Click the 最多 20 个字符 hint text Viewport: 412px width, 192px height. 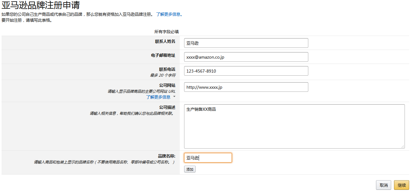pyautogui.click(x=163, y=75)
